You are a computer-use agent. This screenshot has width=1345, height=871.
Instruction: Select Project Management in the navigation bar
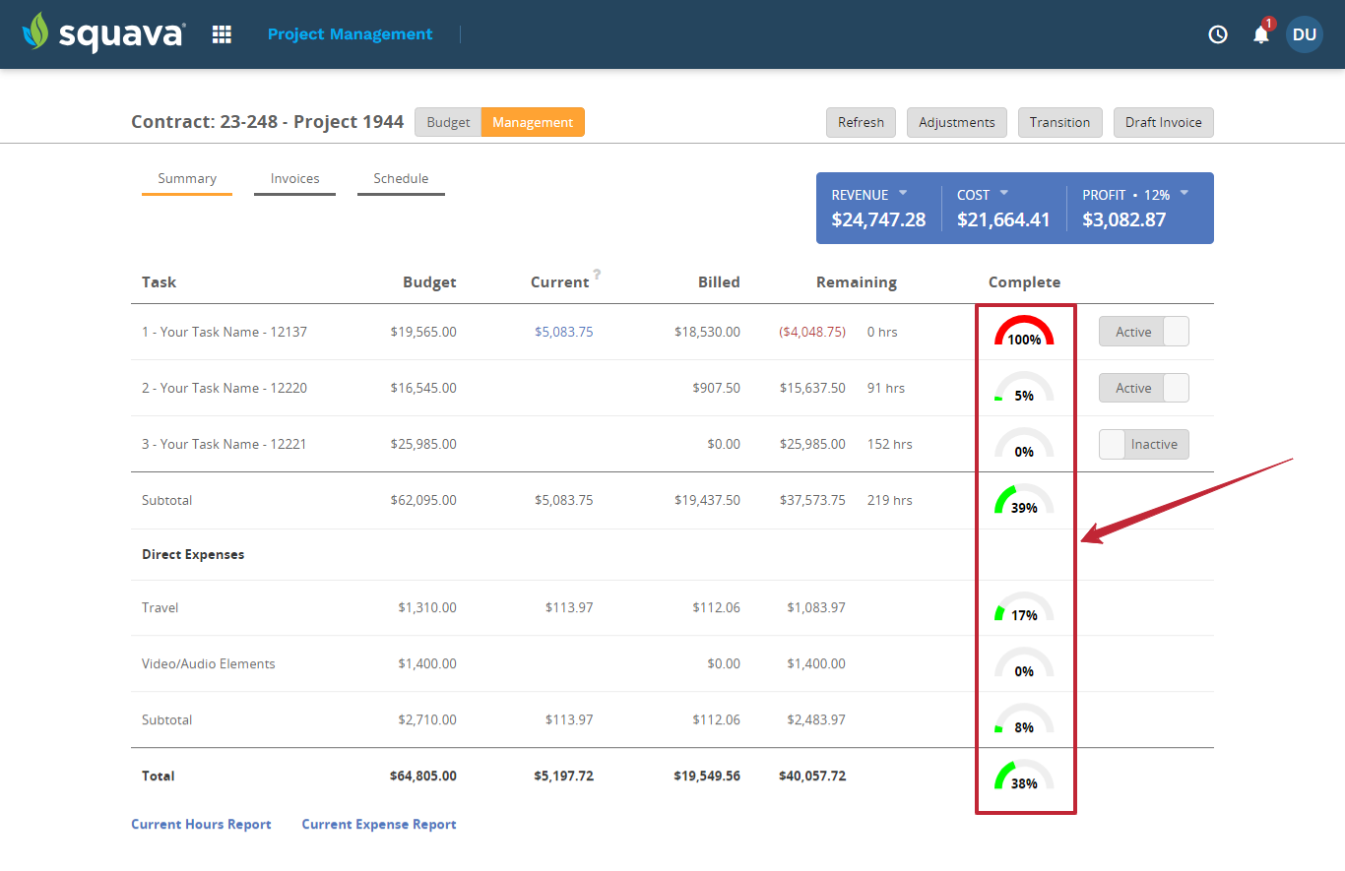tap(350, 33)
